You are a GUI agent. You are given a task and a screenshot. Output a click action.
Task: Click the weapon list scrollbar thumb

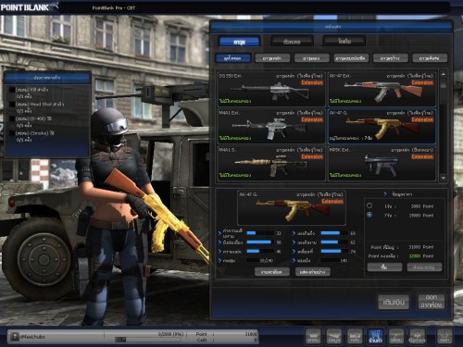pyautogui.click(x=444, y=83)
